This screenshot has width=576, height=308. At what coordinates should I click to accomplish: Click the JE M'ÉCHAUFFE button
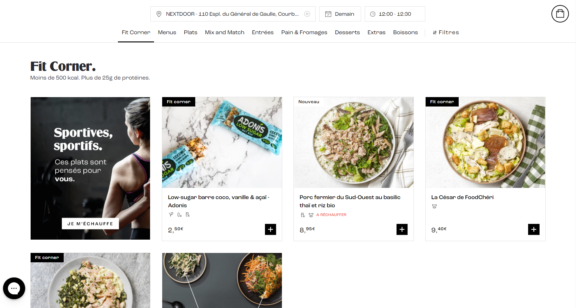90,223
